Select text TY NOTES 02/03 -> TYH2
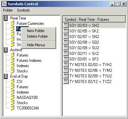128x119 pixels. coord(91,65)
